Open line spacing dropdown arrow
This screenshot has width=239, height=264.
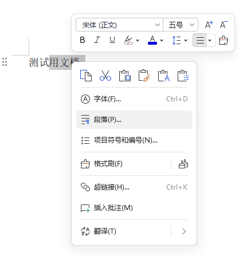point(186,40)
